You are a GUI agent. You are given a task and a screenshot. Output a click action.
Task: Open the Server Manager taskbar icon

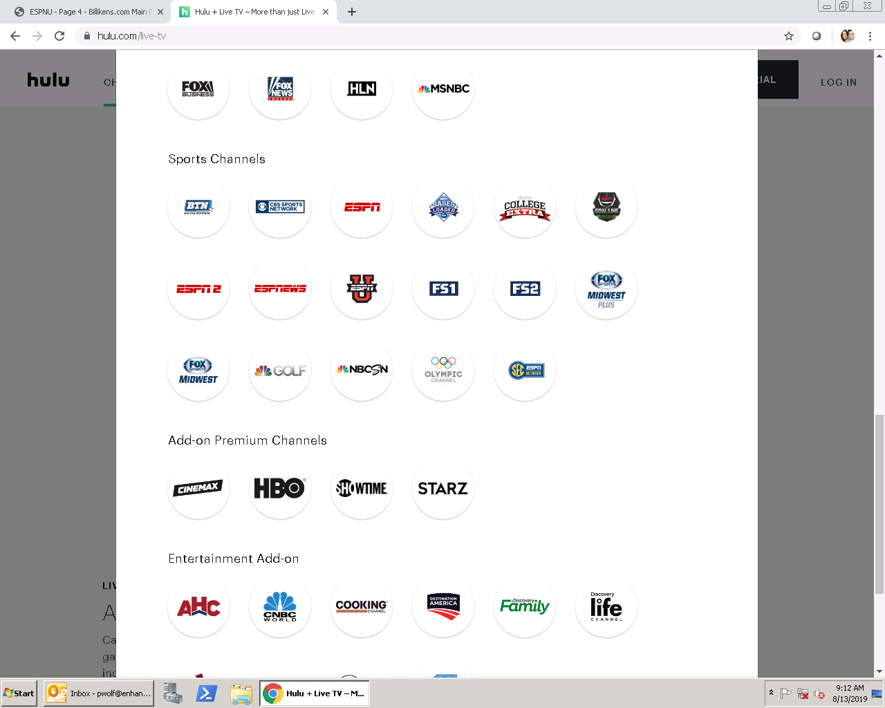(x=172, y=693)
